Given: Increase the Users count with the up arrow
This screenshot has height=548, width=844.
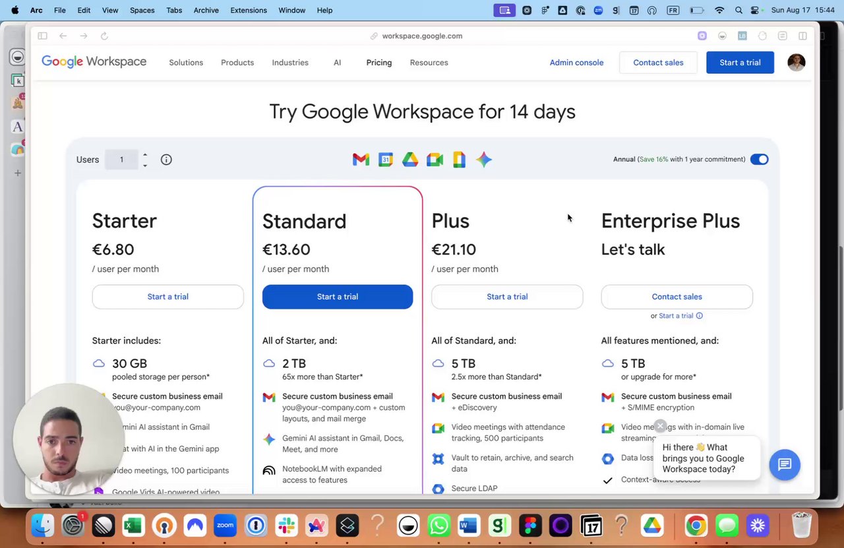Looking at the screenshot, I should [x=145, y=155].
